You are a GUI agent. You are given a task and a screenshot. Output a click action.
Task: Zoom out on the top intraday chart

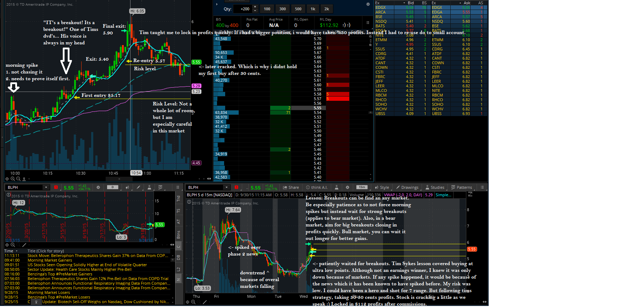[18, 179]
